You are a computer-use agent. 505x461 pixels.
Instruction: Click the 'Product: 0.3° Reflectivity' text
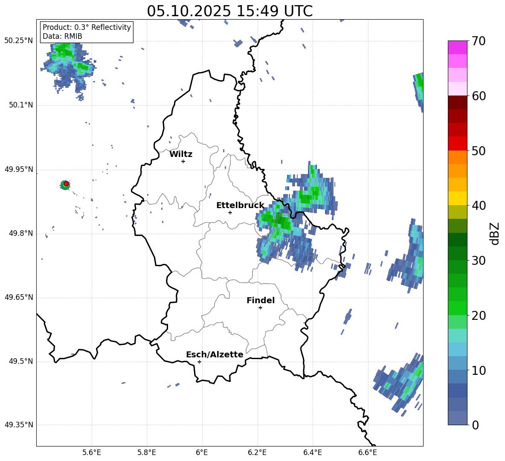pyautogui.click(x=87, y=27)
